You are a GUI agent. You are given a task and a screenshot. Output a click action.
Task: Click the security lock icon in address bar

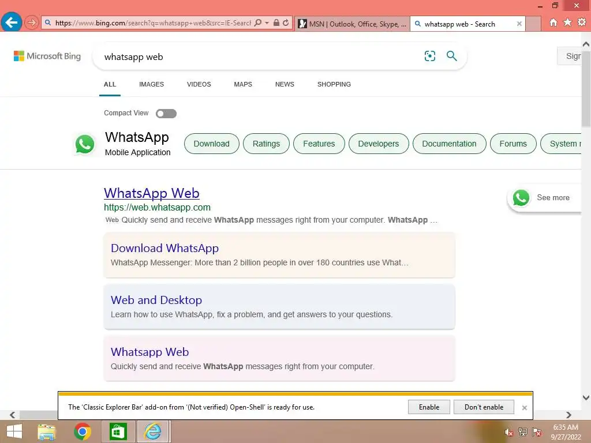click(276, 23)
